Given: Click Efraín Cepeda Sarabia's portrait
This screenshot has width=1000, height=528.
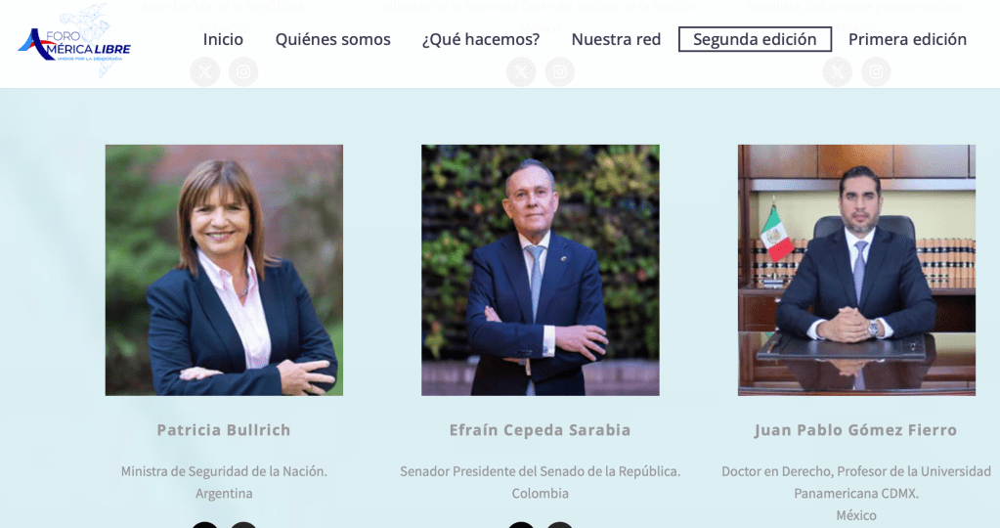Looking at the screenshot, I should (541, 271).
